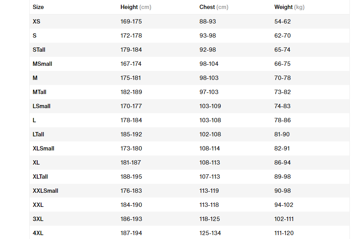Click the MTall height value 182-189
The width and height of the screenshot is (351, 239).
pyautogui.click(x=131, y=92)
